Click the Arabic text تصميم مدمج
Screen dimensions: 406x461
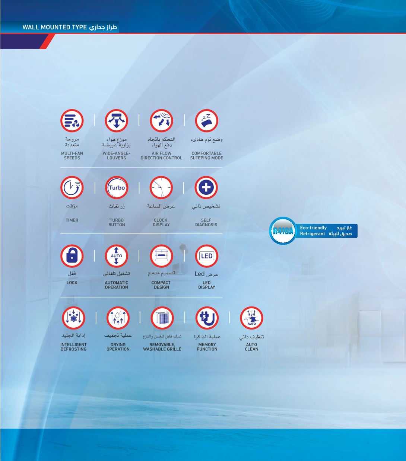tap(161, 273)
